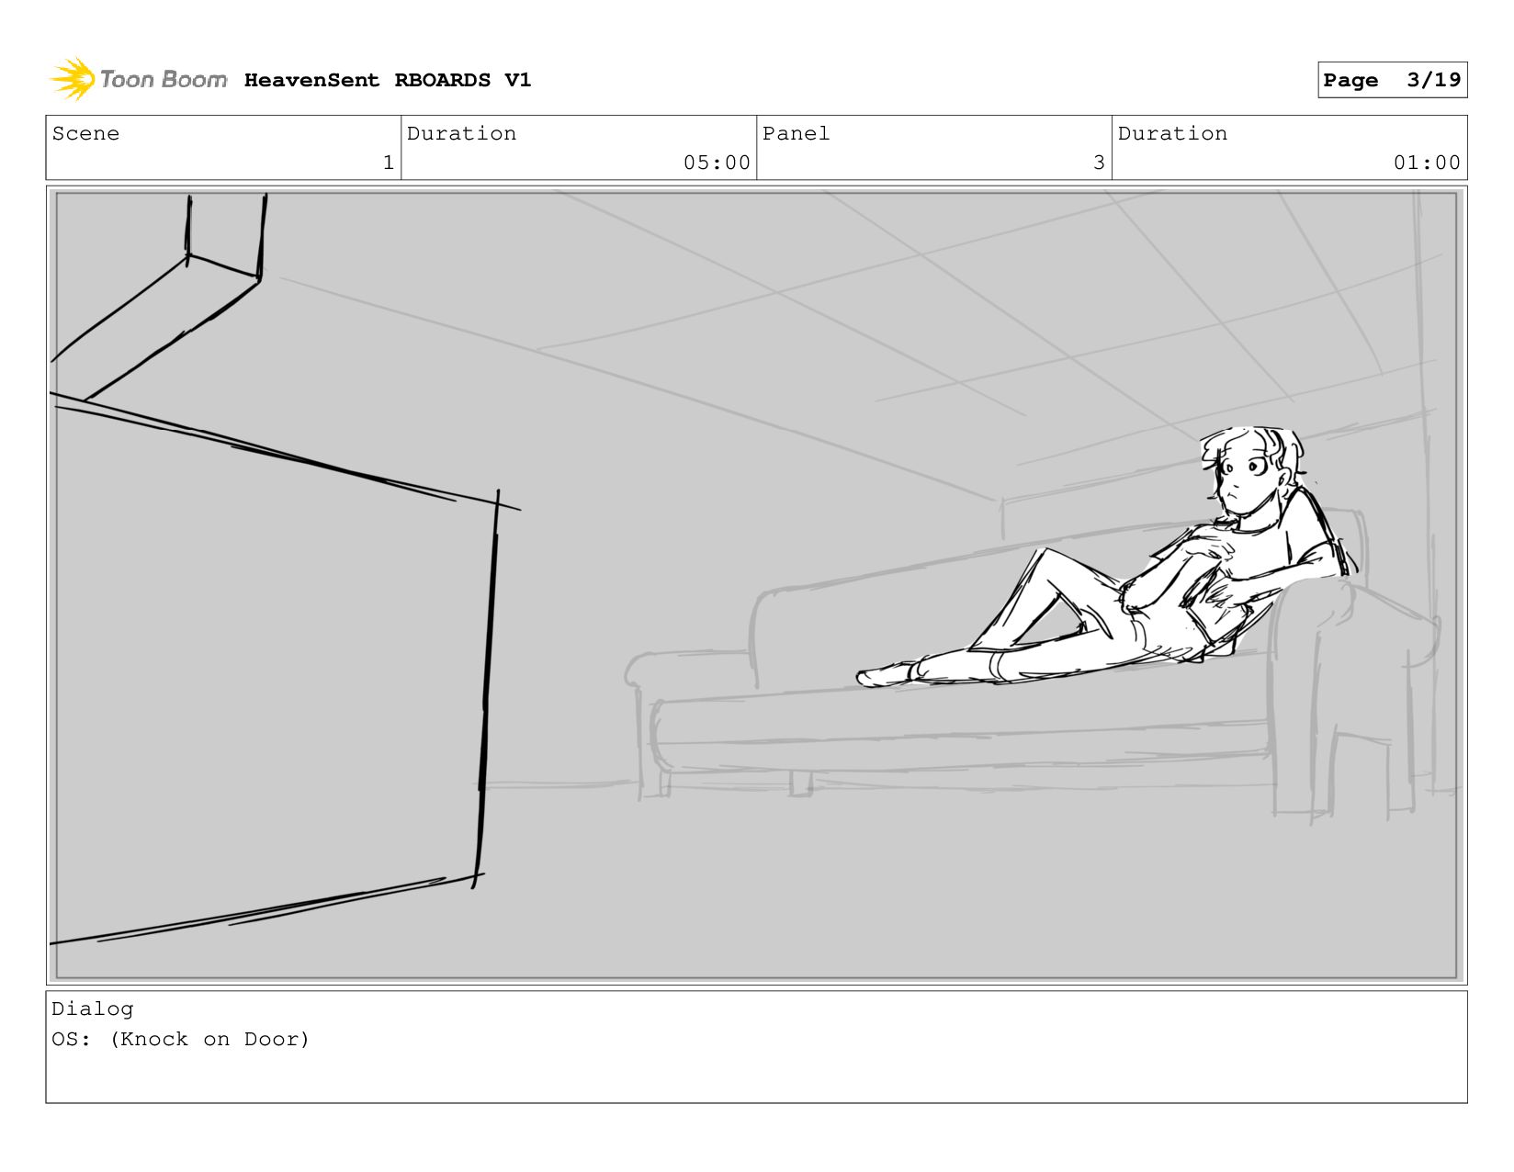Click the 'Page 3/19' box
This screenshot has height=1172, width=1514.
point(1392,80)
